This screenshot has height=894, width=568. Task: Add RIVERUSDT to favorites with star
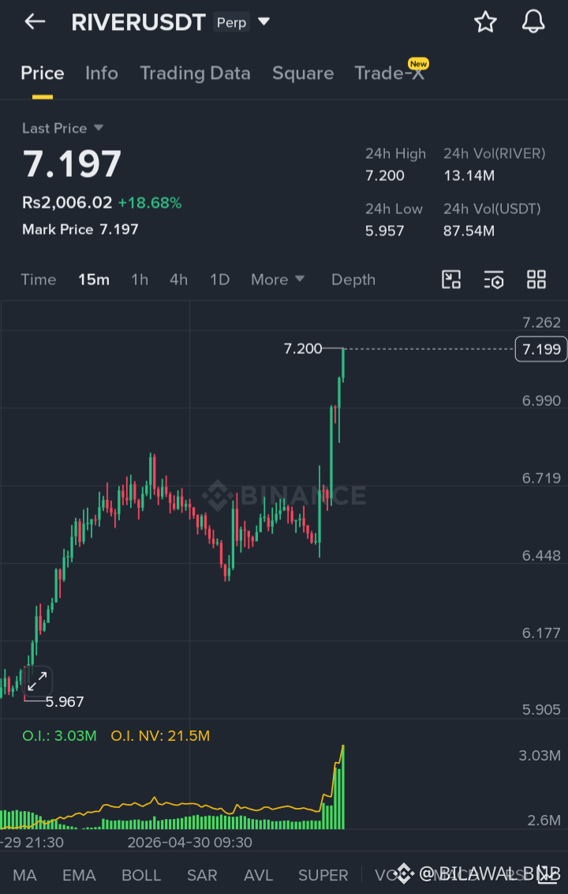(485, 22)
